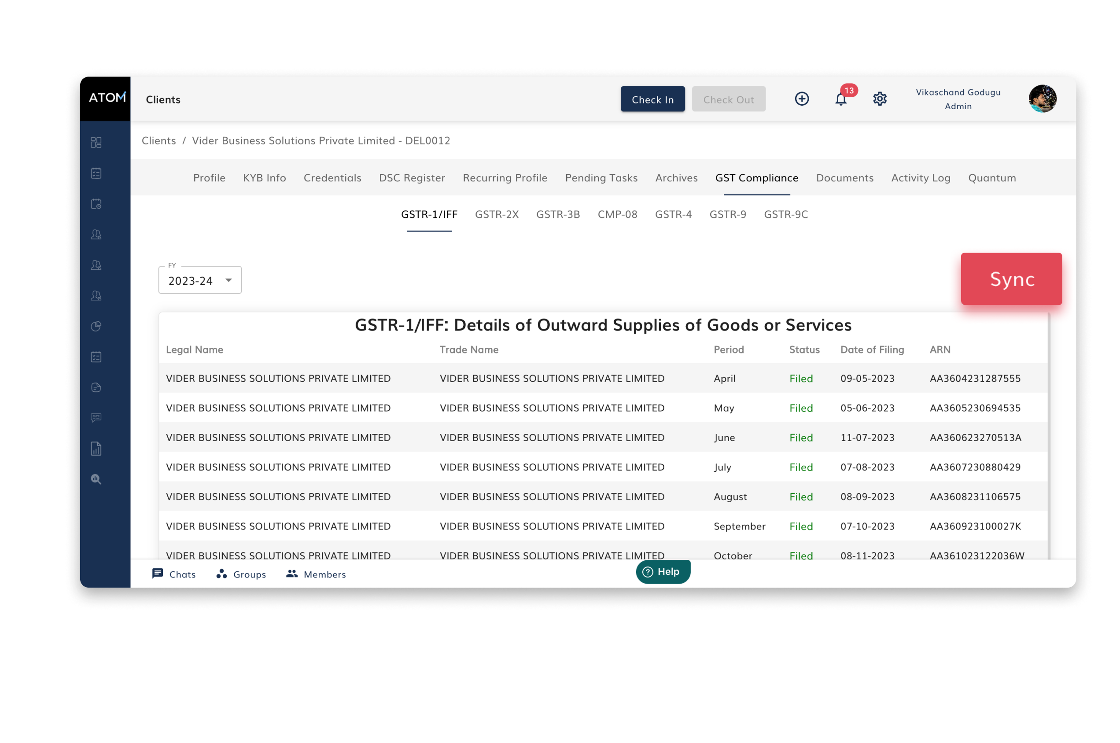Open the analytics magnifier sidebar icon

click(x=96, y=479)
